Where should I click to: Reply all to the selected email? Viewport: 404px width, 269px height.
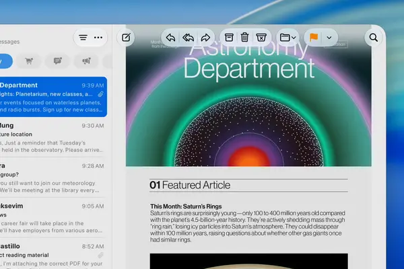[x=188, y=38]
